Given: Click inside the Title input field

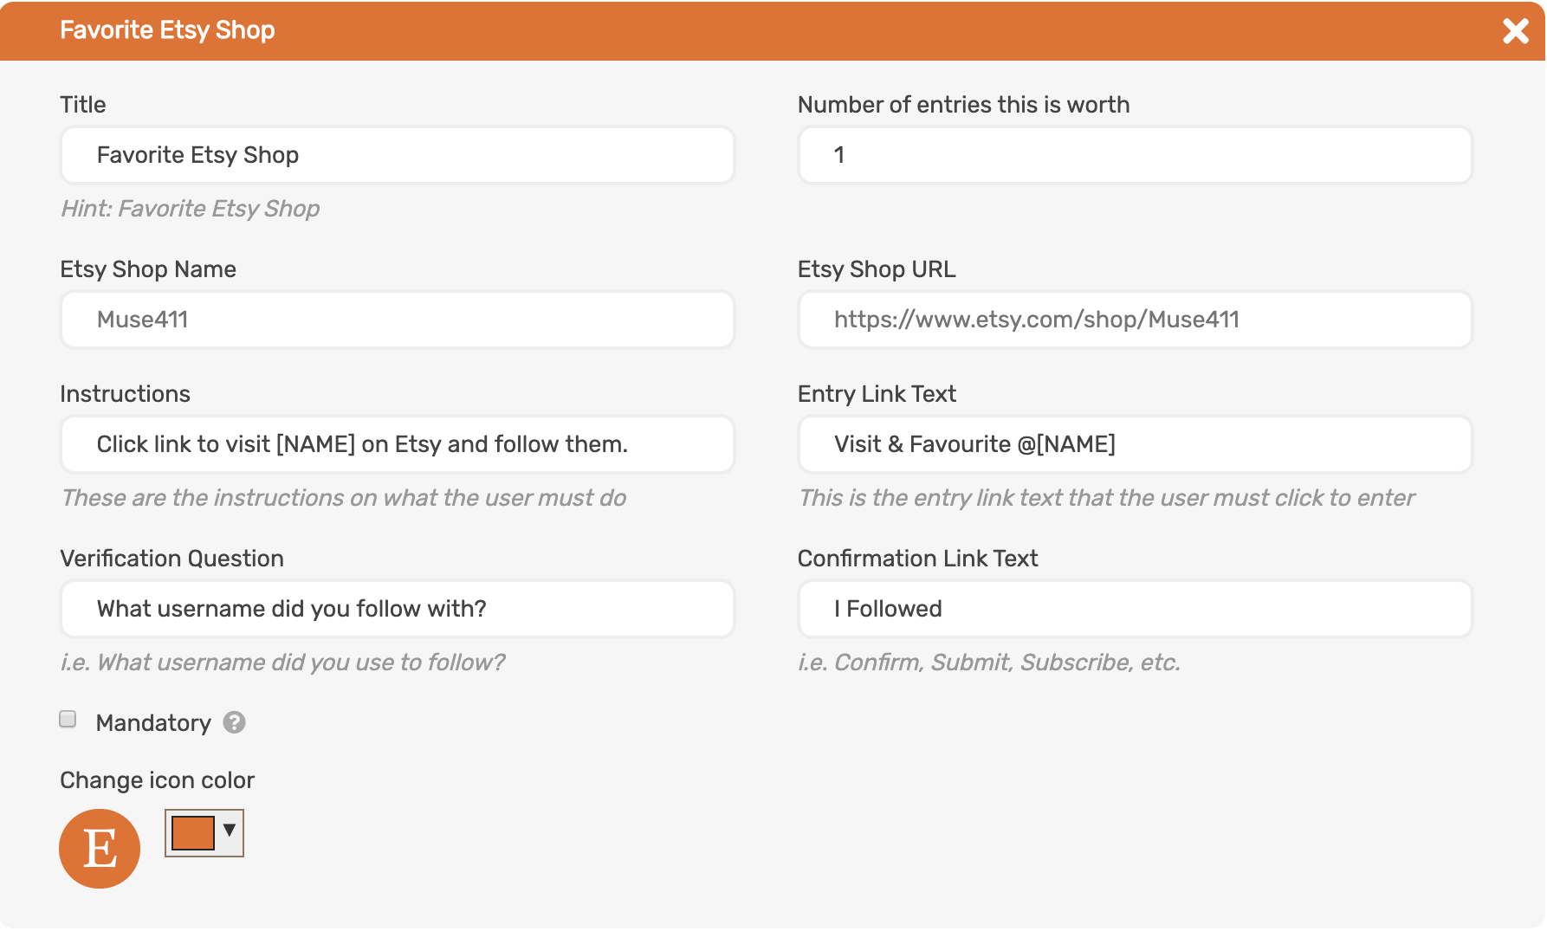Looking at the screenshot, I should (397, 155).
